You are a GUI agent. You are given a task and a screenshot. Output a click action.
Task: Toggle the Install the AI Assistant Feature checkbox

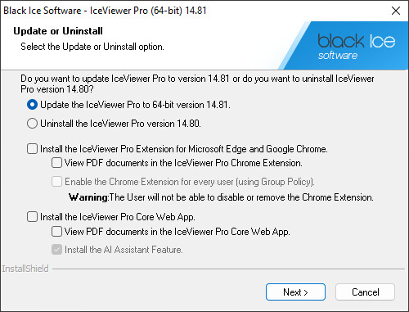pyautogui.click(x=56, y=250)
